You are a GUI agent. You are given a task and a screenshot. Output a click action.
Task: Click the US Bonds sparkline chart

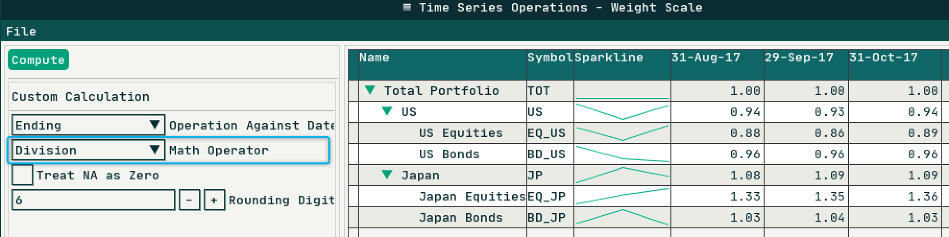tap(622, 154)
